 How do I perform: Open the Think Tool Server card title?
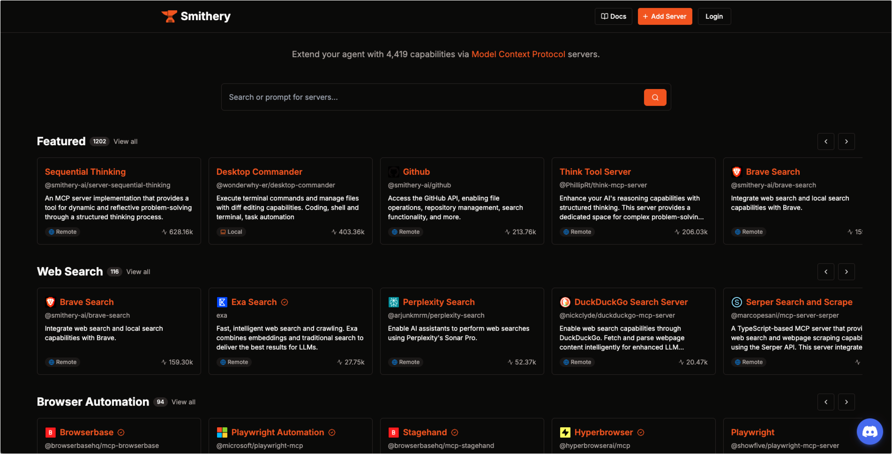[x=595, y=172]
